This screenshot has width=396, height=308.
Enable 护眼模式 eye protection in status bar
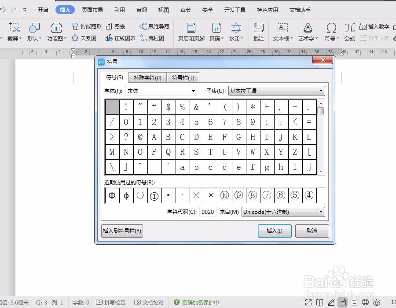point(377,303)
